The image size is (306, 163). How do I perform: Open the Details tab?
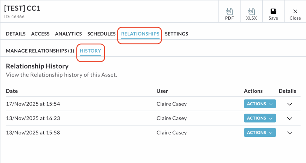click(16, 34)
